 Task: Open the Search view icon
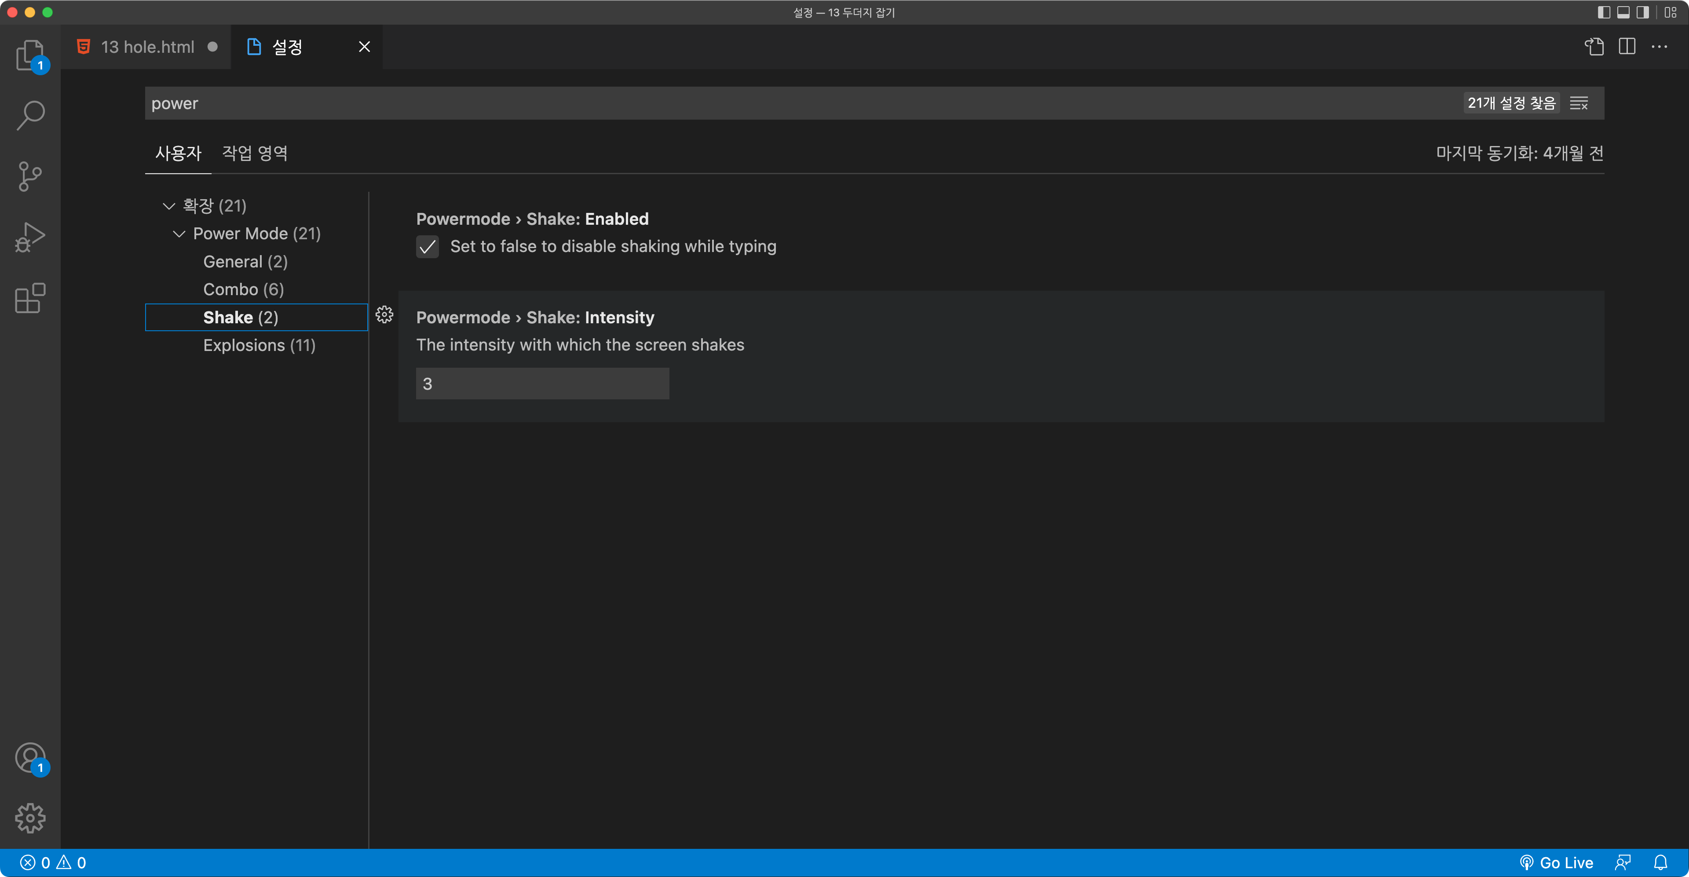tap(29, 115)
